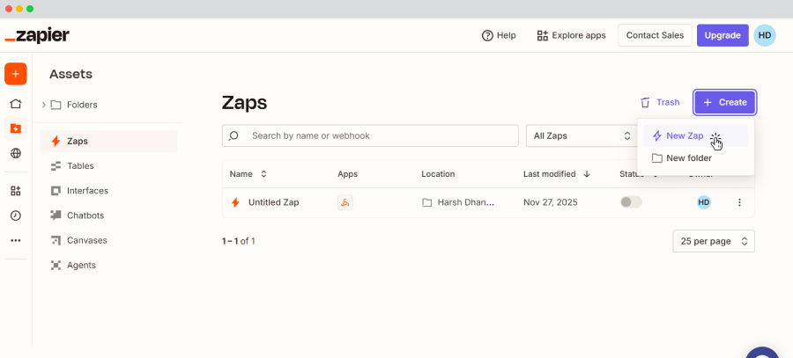Open the Home icon in left rail
Image resolution: width=793 pixels, height=358 pixels.
[x=15, y=104]
